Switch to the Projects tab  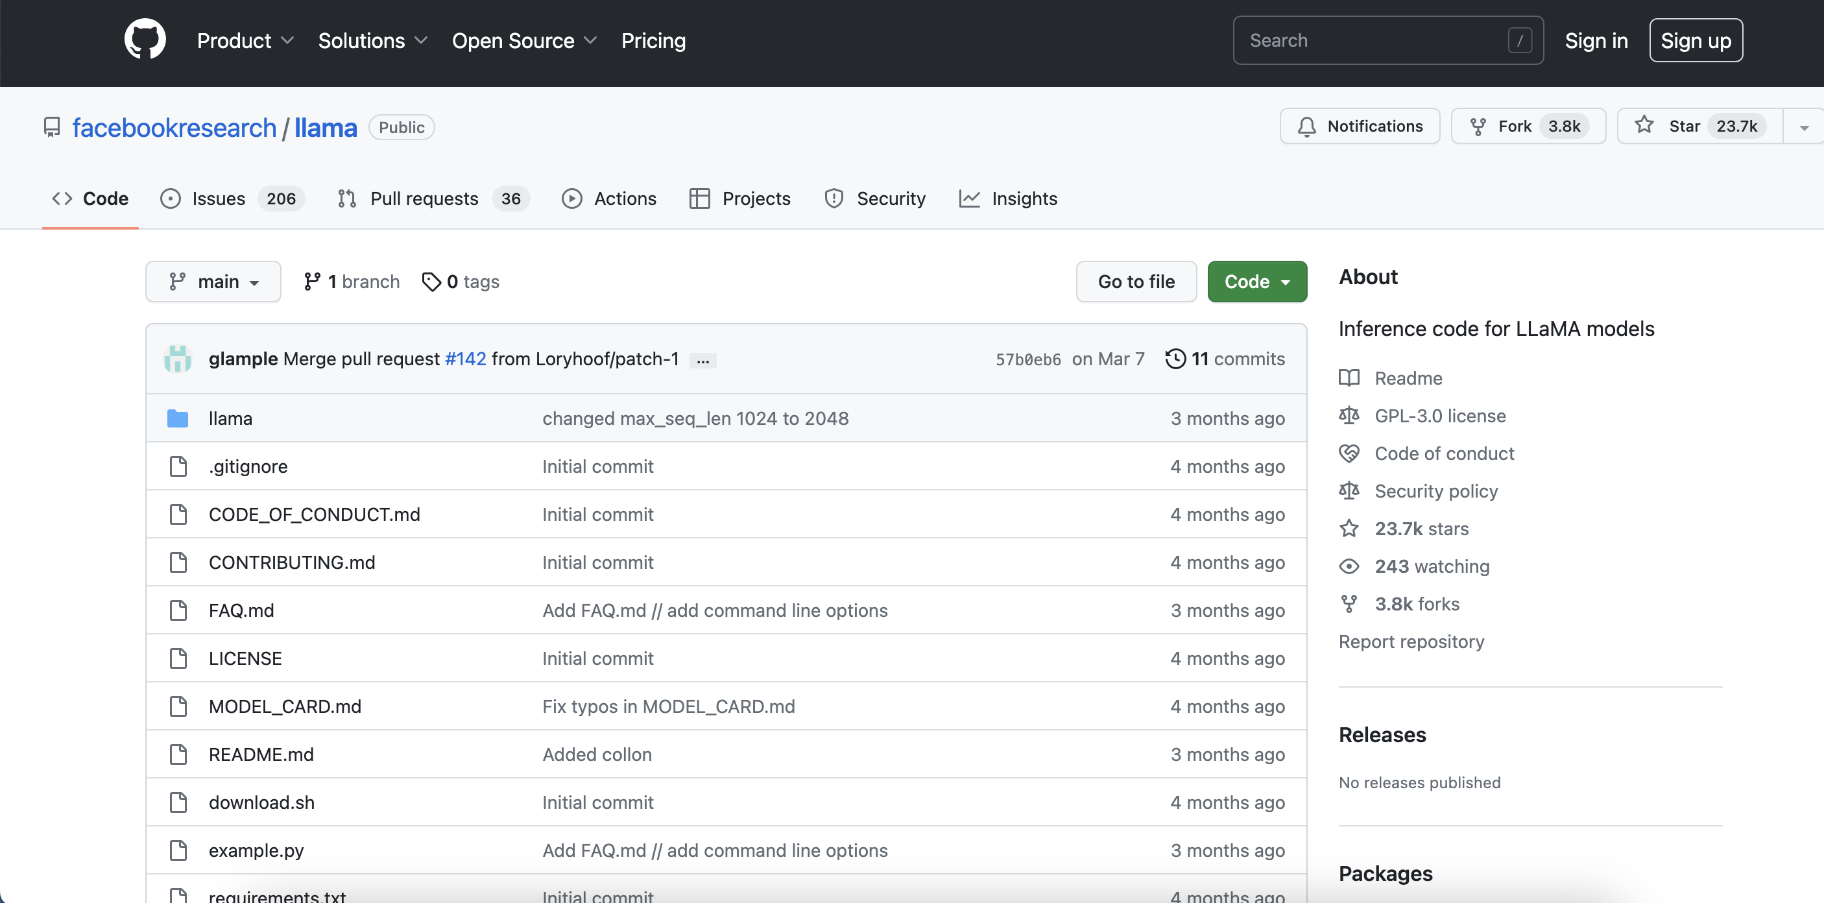[x=740, y=199]
